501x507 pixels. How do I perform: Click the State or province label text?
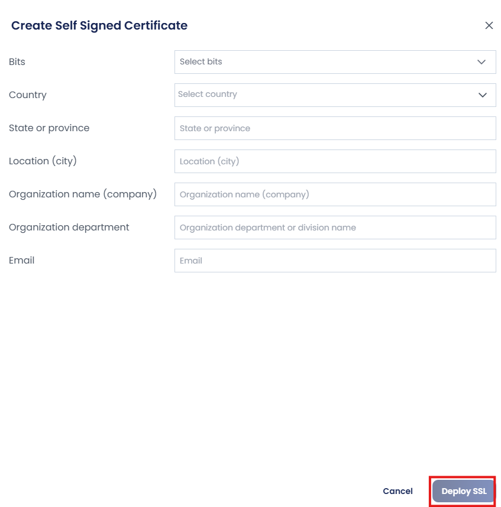tap(49, 128)
